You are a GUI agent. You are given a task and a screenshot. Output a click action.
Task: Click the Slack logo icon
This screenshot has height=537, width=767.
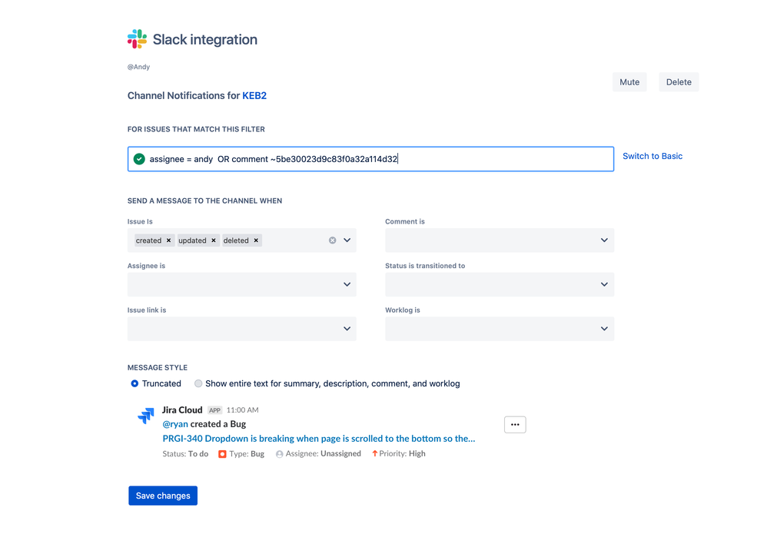coord(137,39)
